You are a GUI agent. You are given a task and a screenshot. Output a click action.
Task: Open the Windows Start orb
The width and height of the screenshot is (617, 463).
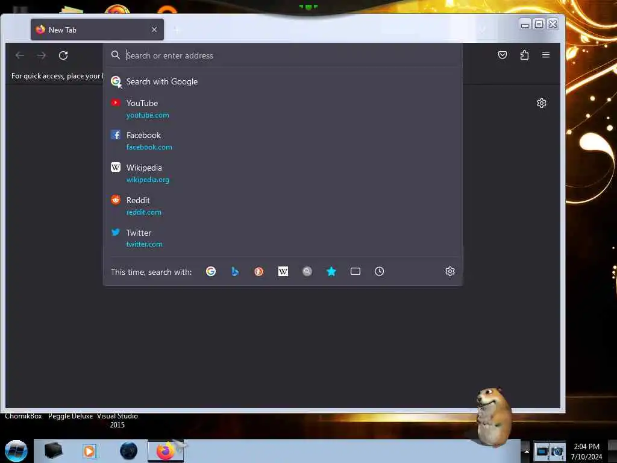[16, 451]
